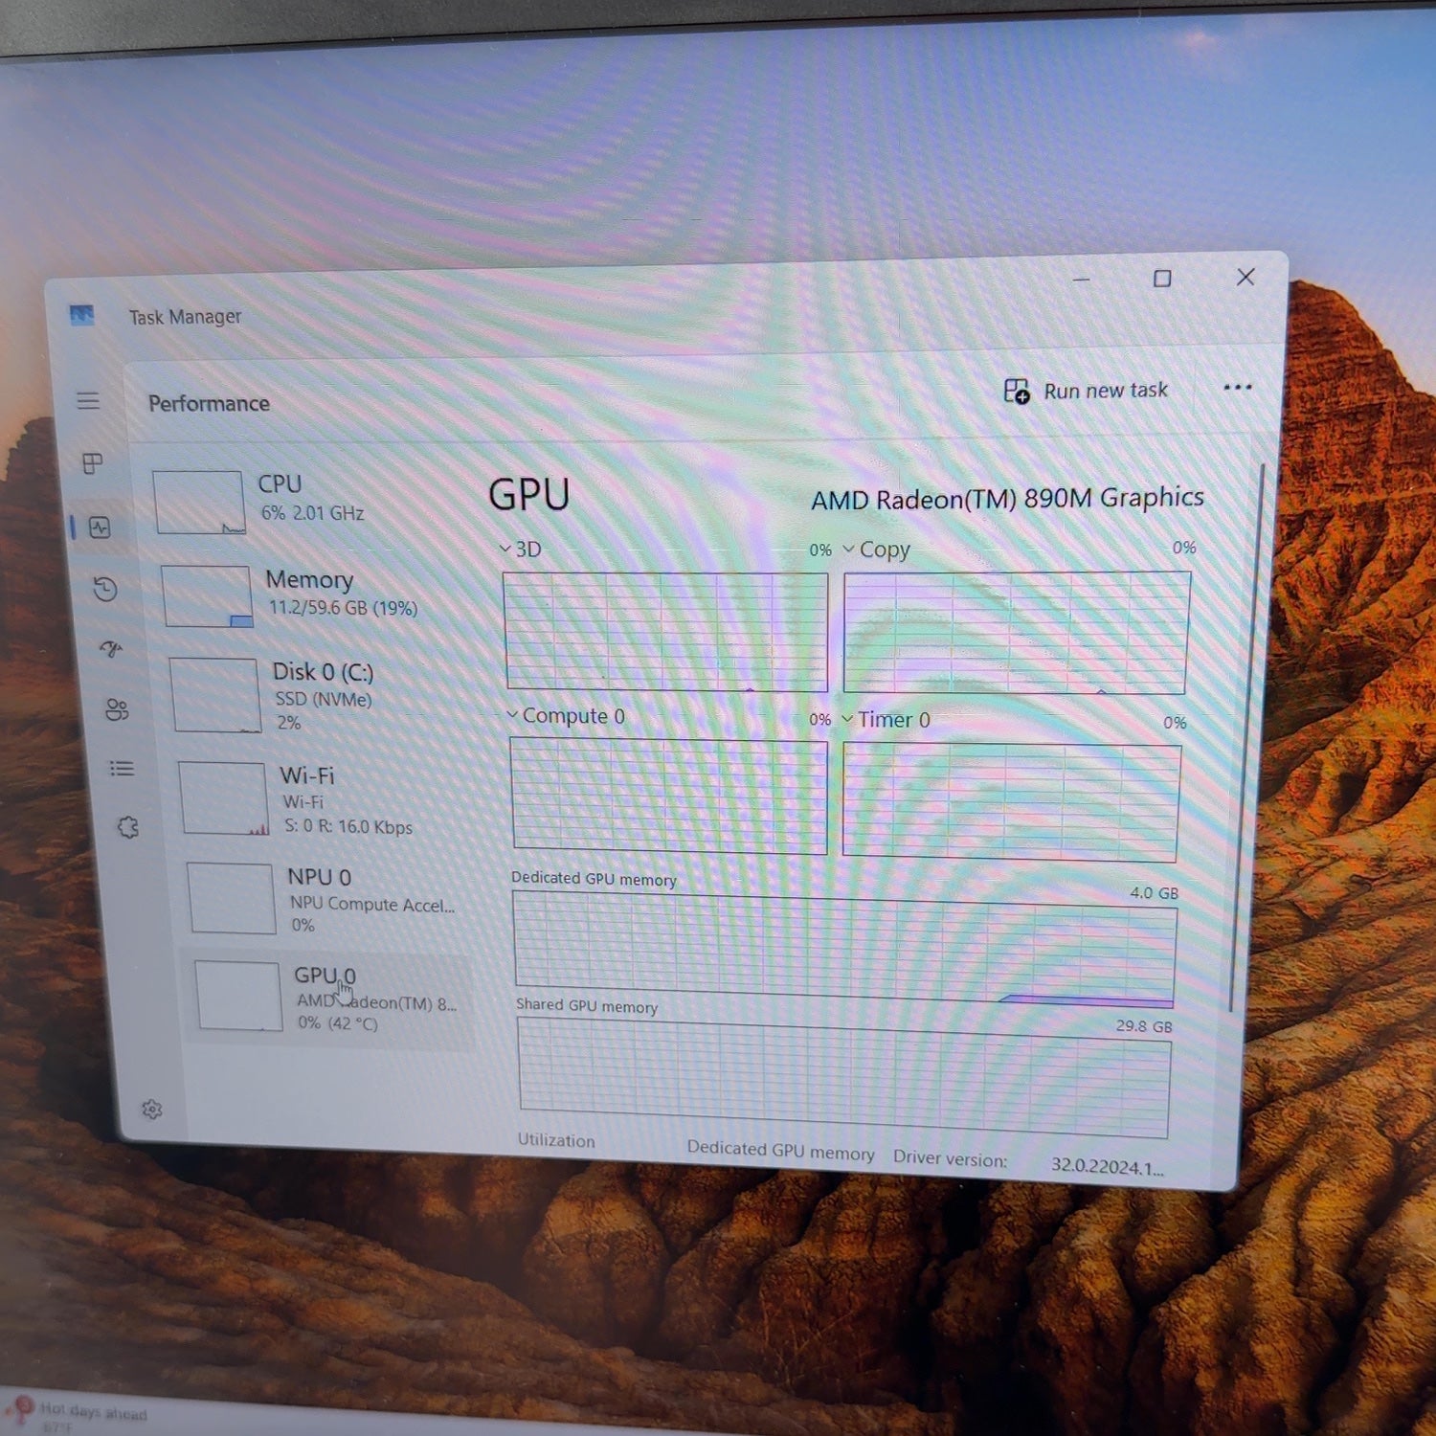Click the Dedicated GPU memory graph
Viewport: 1436px width, 1436px height.
[x=844, y=950]
